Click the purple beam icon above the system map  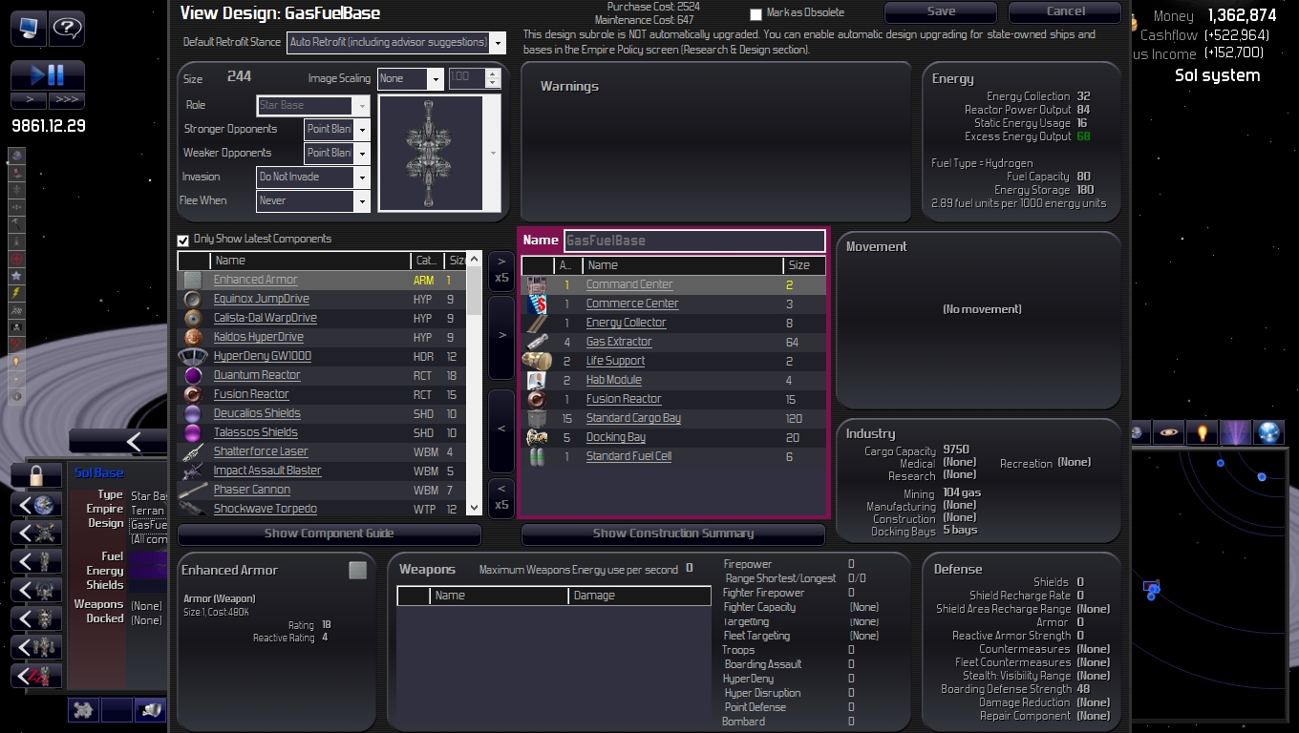(1235, 433)
